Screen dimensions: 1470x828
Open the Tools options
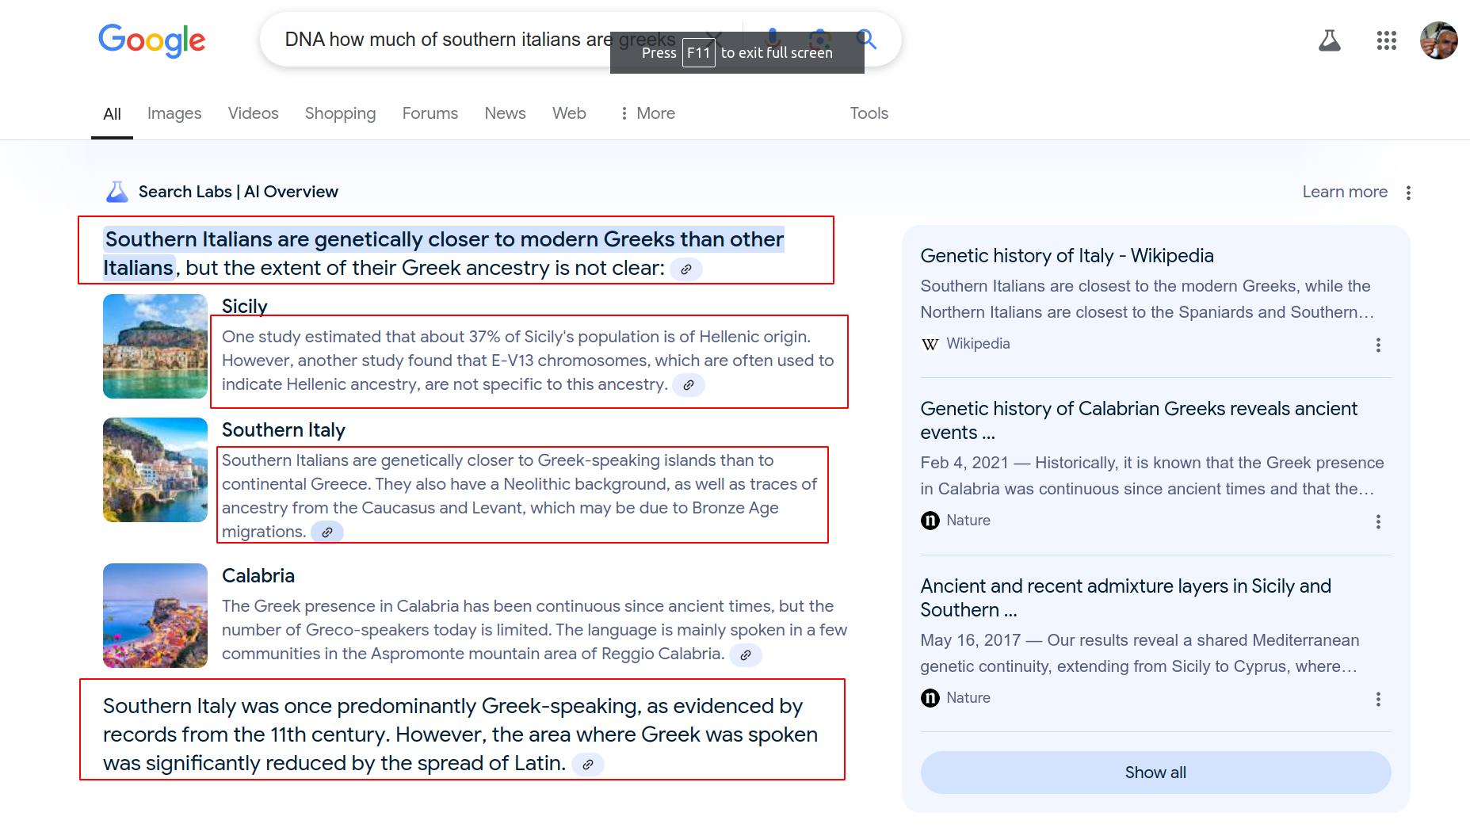click(x=869, y=113)
